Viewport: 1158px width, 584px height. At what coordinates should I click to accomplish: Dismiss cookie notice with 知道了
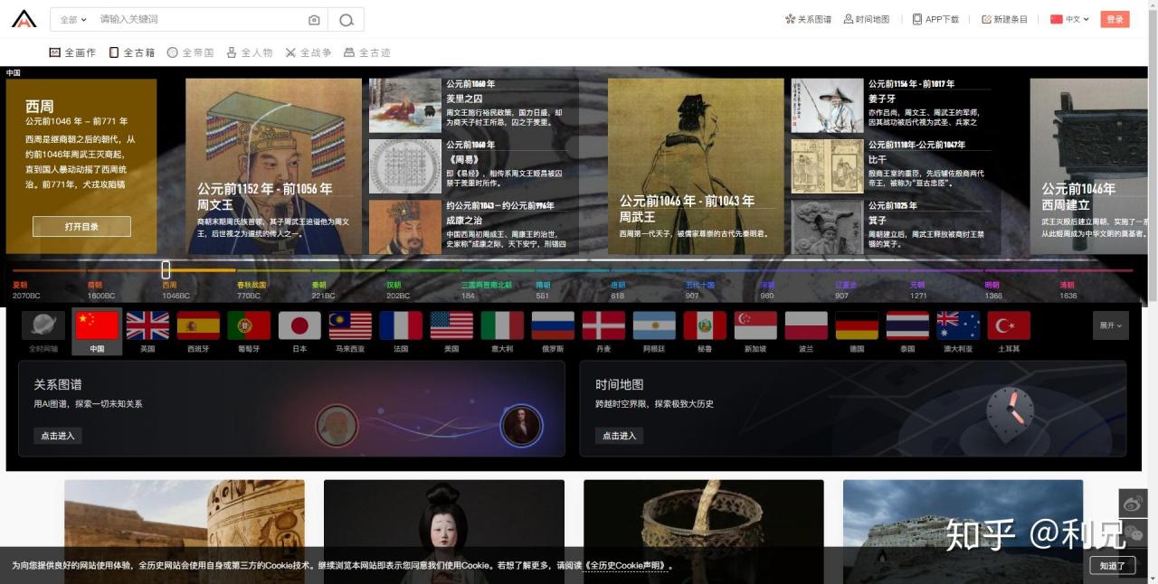tap(1112, 566)
